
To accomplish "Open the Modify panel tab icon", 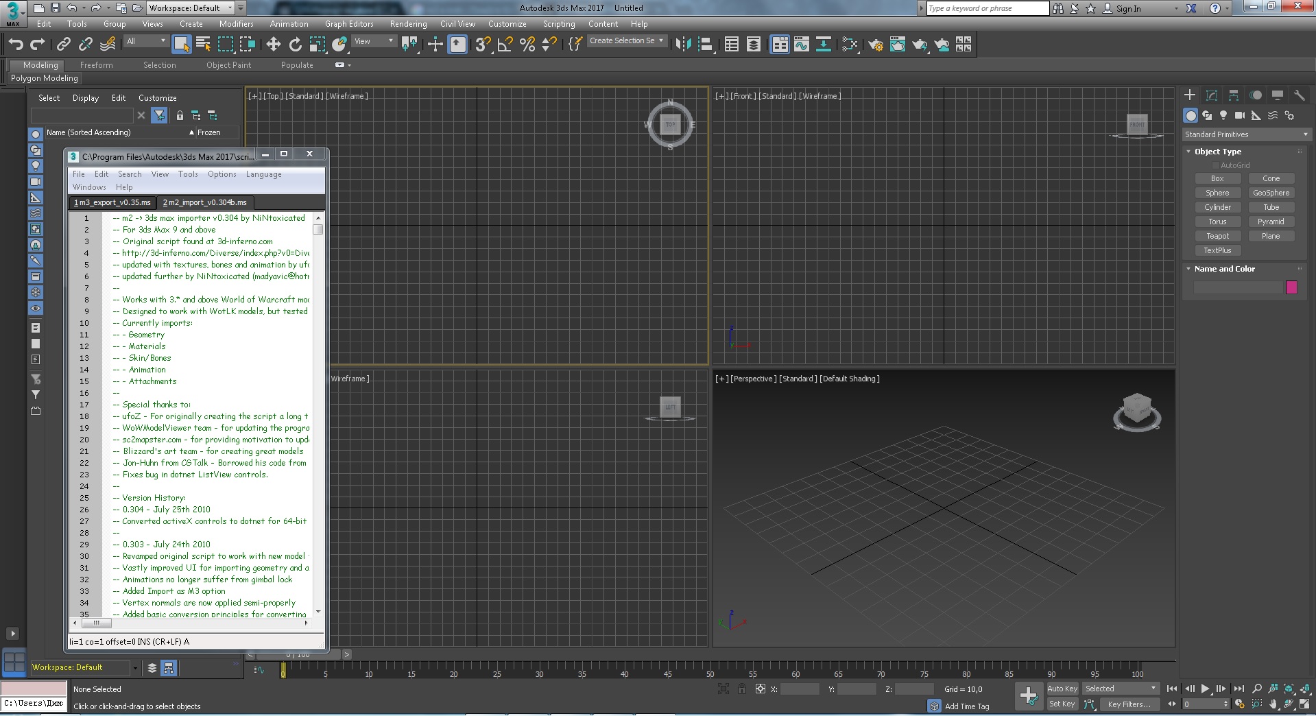I will pos(1212,95).
